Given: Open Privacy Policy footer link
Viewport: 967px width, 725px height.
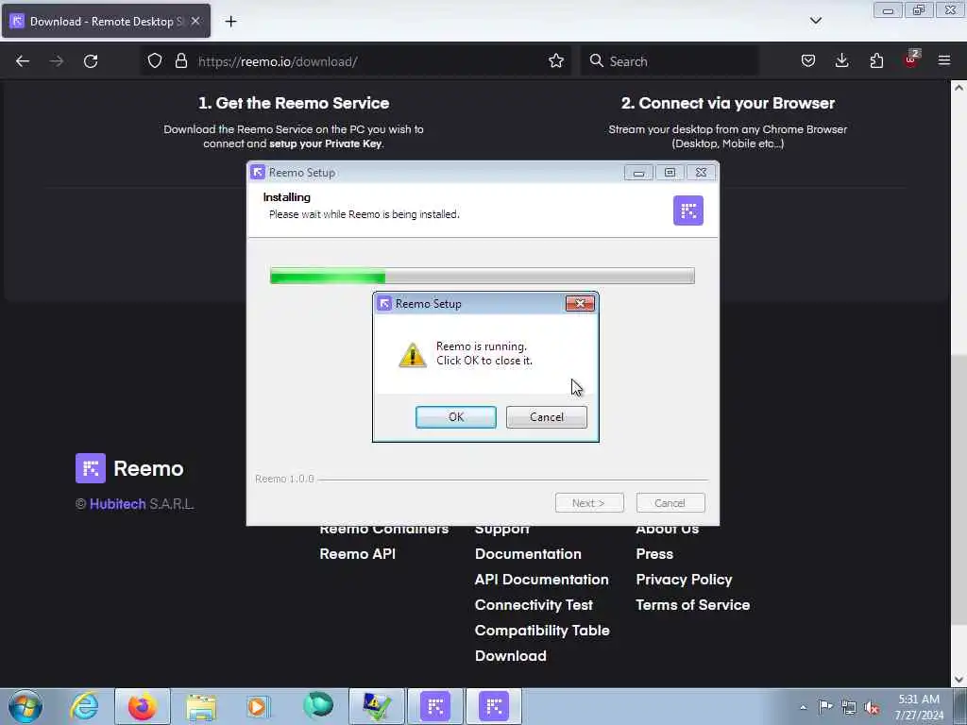Looking at the screenshot, I should coord(684,580).
